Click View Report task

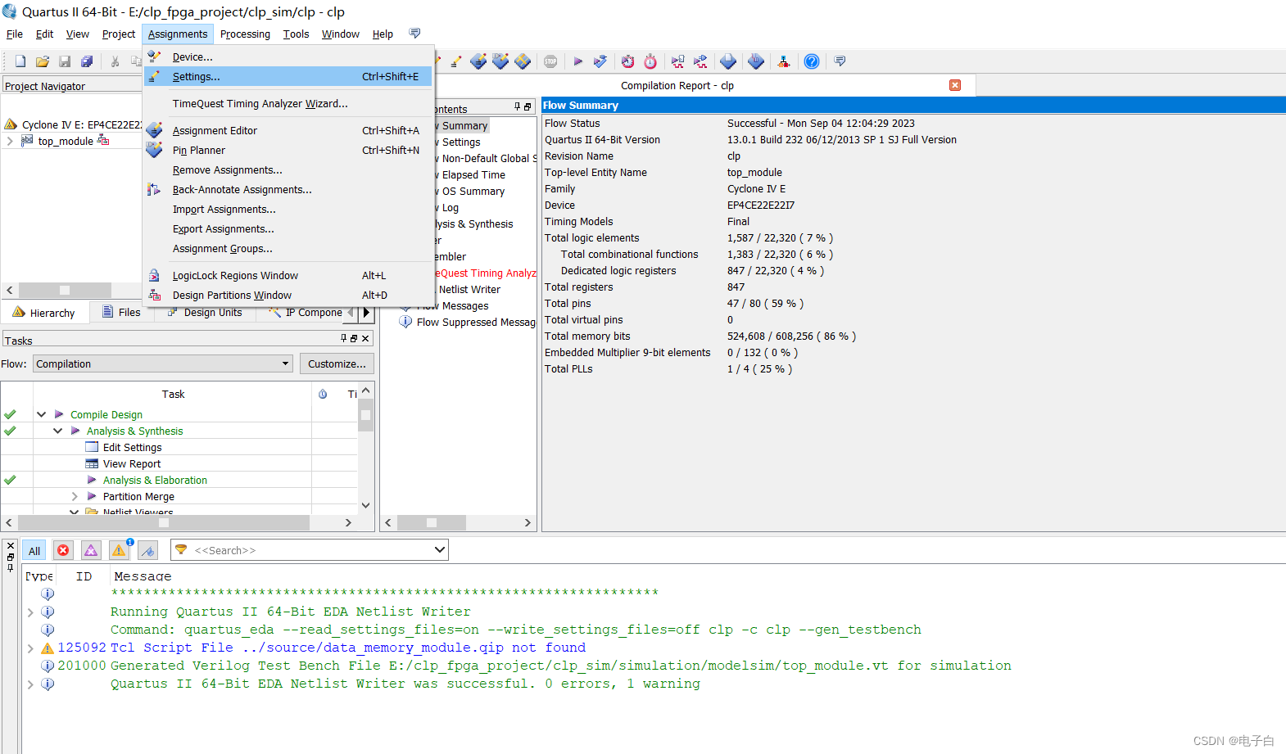click(x=132, y=463)
